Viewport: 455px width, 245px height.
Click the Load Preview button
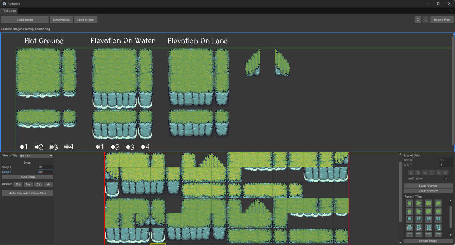click(428, 185)
